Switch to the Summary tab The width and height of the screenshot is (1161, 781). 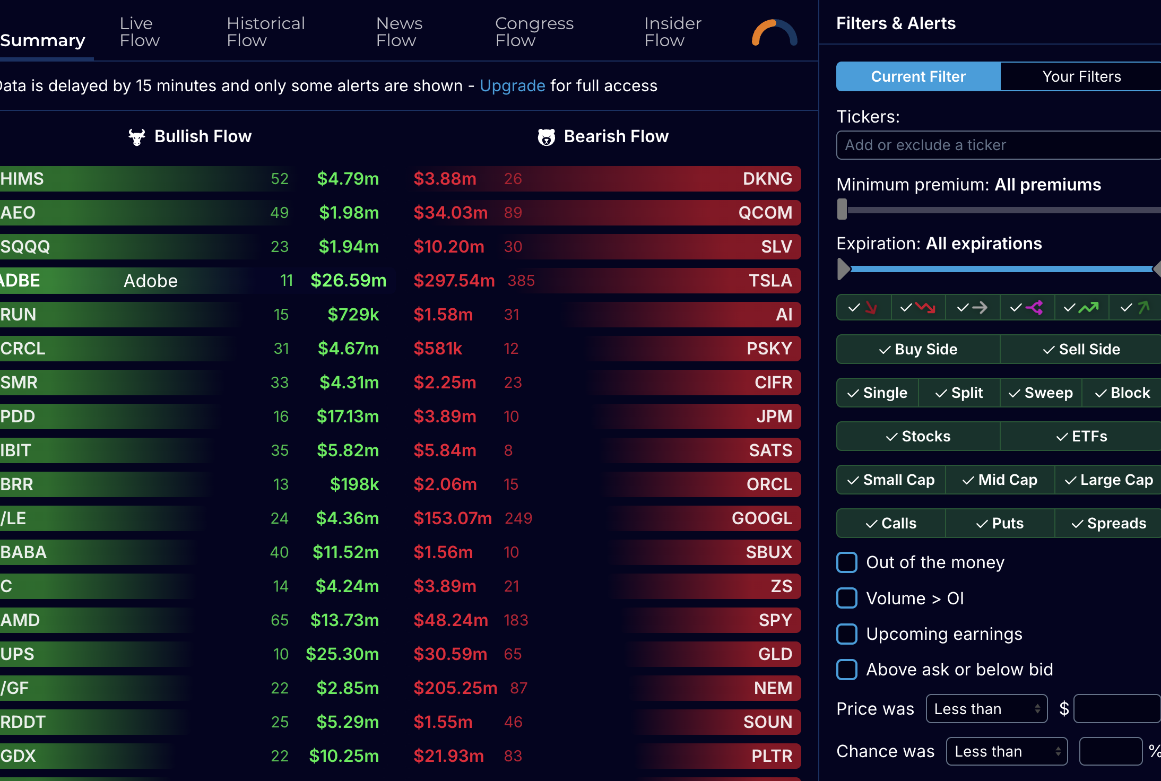(42, 40)
